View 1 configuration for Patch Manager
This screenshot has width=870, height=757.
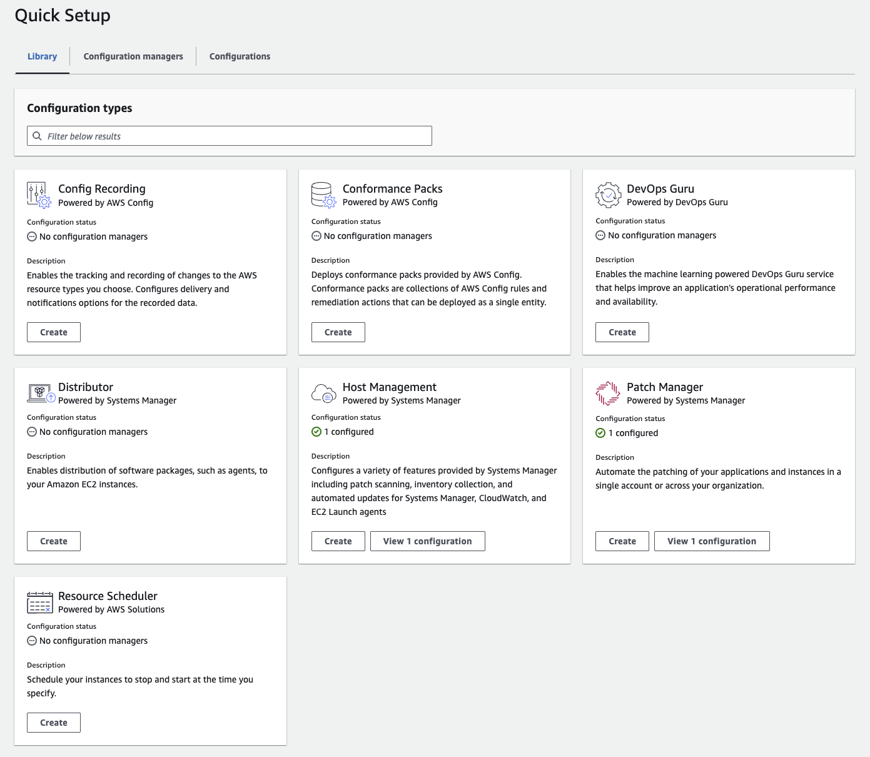(712, 541)
